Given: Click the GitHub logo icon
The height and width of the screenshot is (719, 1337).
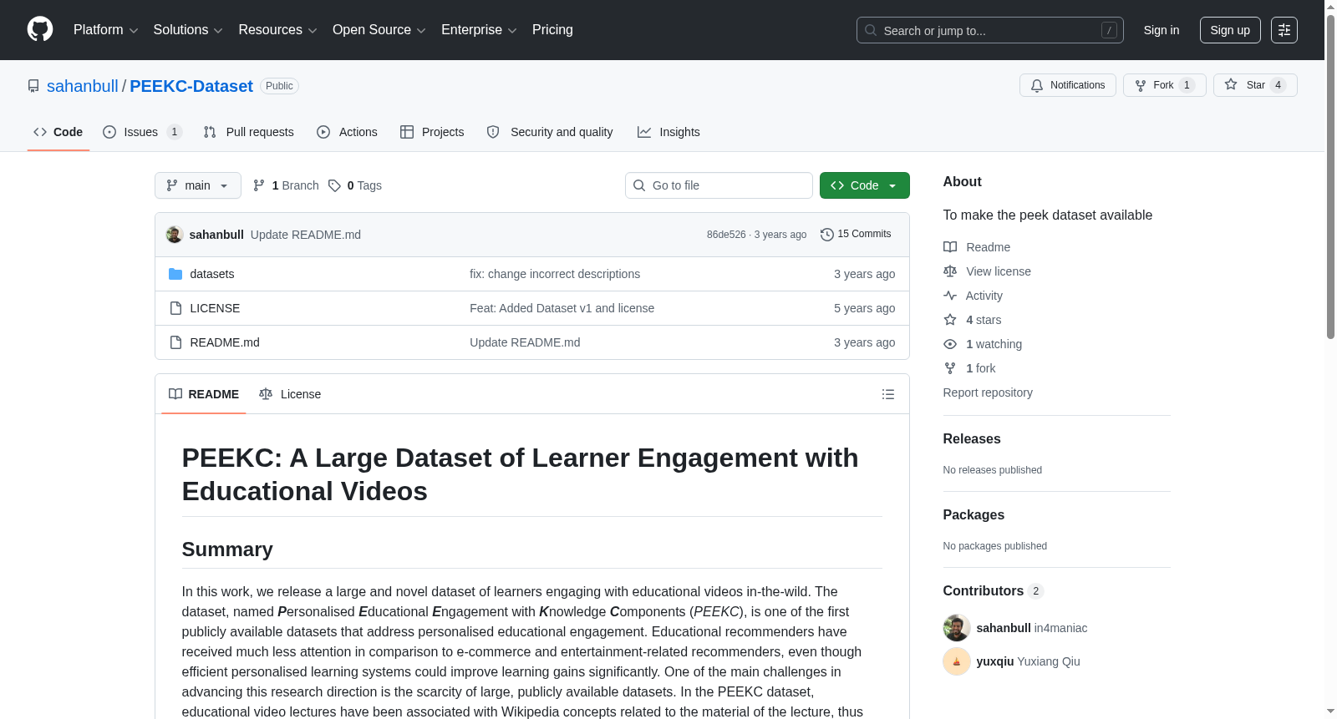Looking at the screenshot, I should [40, 29].
